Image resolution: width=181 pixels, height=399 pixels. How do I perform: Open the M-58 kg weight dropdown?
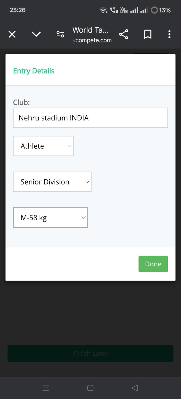point(50,218)
